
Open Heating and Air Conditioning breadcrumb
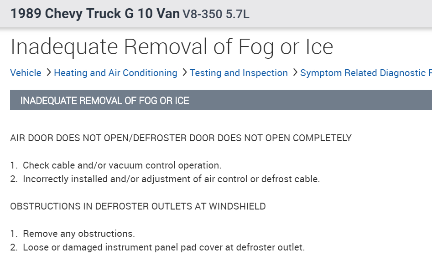115,73
